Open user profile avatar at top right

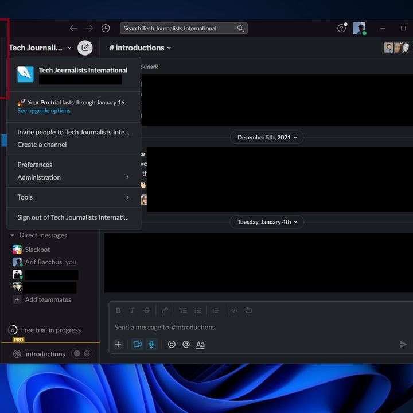click(359, 28)
